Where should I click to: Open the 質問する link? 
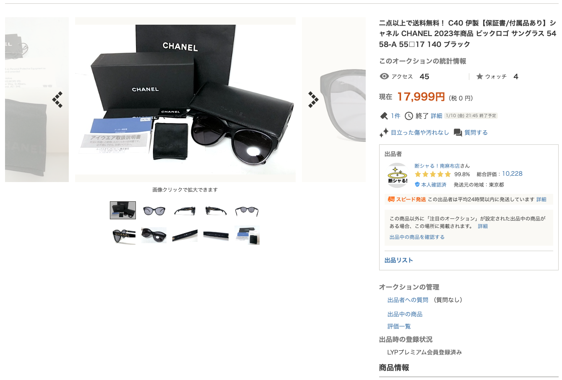476,133
